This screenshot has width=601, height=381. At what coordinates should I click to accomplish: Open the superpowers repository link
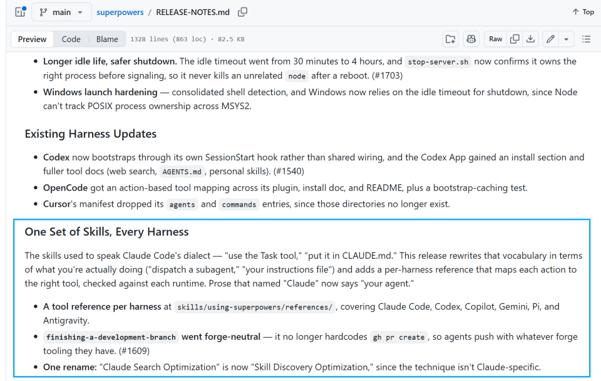click(x=120, y=13)
